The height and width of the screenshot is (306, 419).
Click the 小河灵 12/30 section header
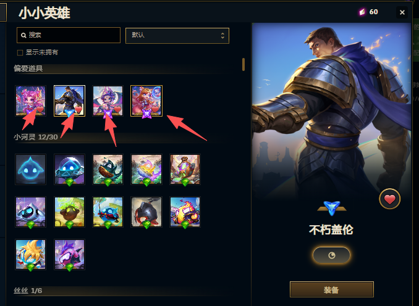pyautogui.click(x=36, y=137)
